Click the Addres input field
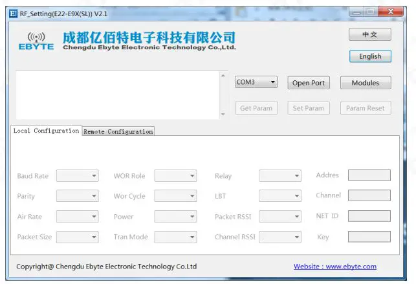The height and width of the screenshot is (284, 416). (369, 175)
